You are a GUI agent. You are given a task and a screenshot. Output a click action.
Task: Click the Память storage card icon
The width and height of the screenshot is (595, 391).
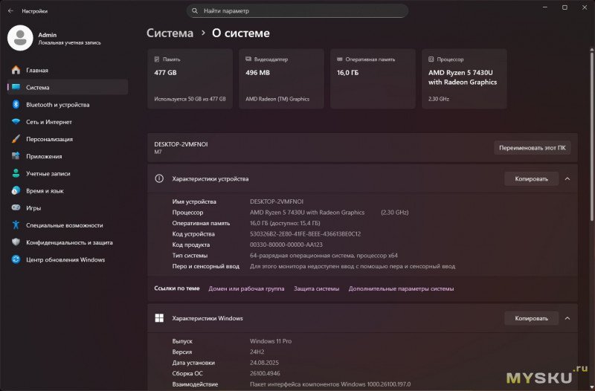point(157,59)
